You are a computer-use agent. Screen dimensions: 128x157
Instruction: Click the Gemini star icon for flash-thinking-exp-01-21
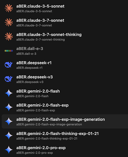tap(9, 136)
